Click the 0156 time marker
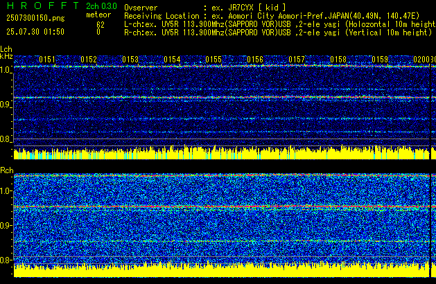 tap(255, 60)
